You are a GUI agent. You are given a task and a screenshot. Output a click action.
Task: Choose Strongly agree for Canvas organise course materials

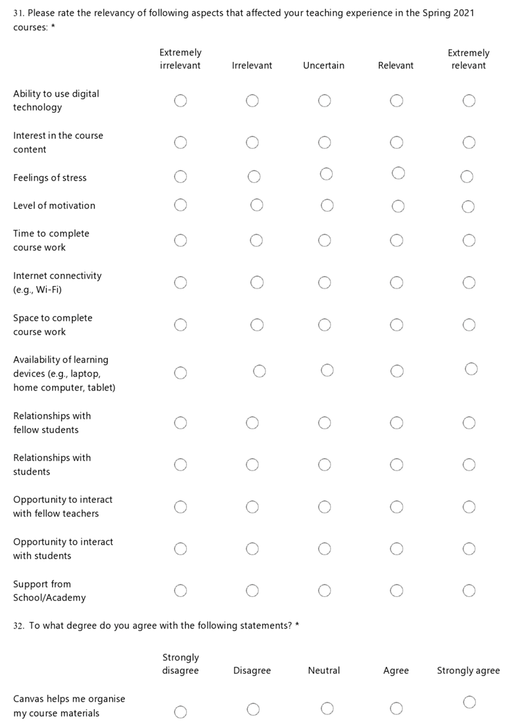tap(469, 703)
